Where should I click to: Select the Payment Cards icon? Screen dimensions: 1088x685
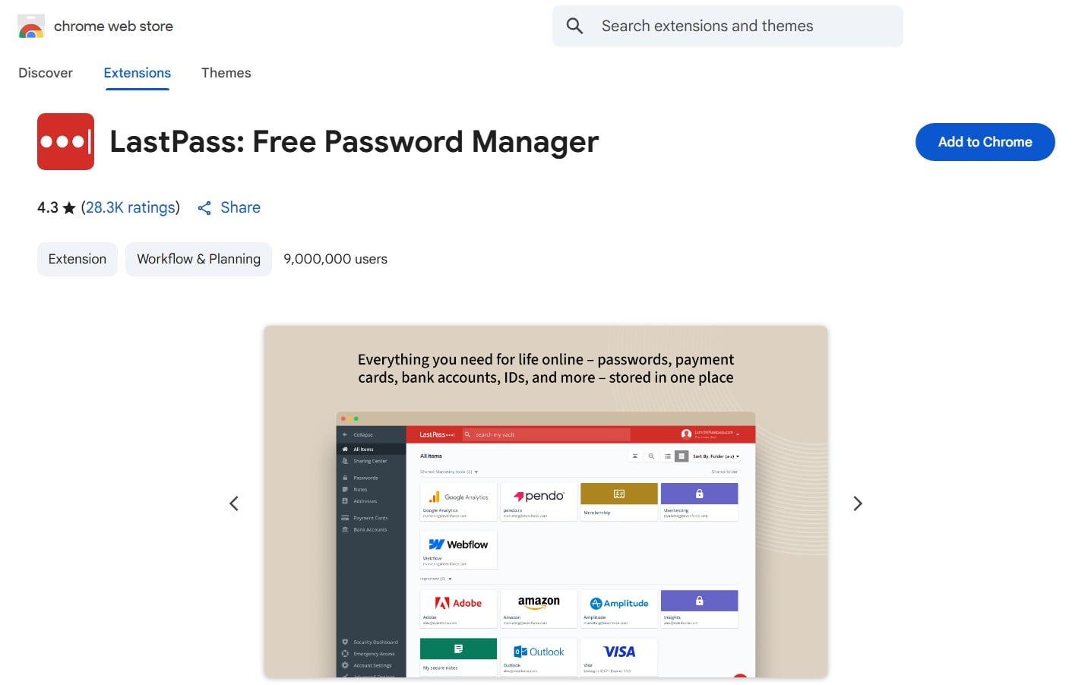tap(345, 518)
